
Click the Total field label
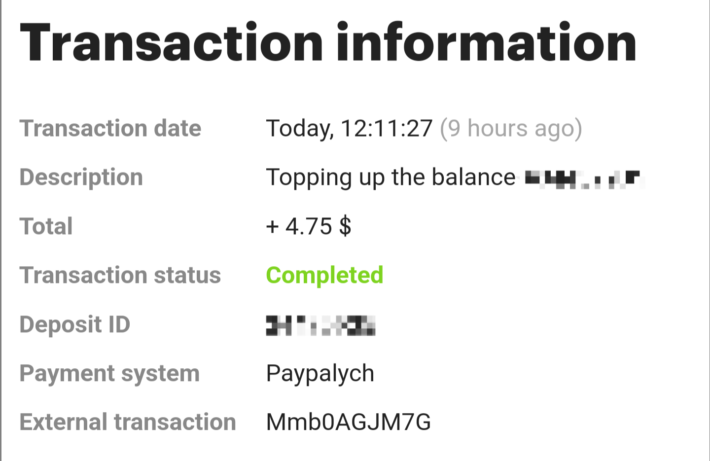46,226
